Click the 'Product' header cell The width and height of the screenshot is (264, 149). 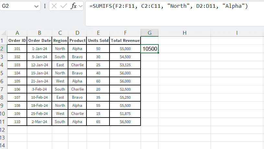click(77, 41)
